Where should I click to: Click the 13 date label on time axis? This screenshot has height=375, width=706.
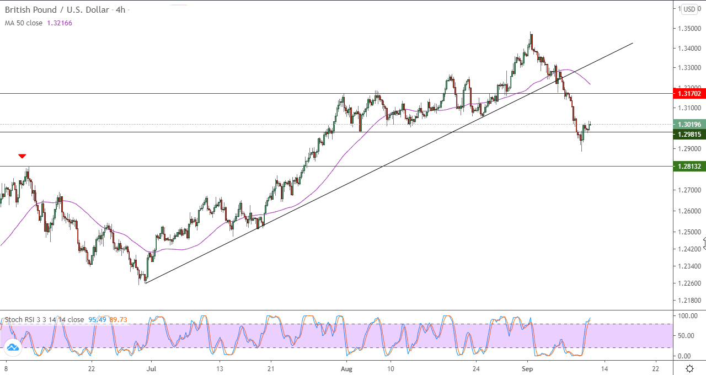click(220, 368)
